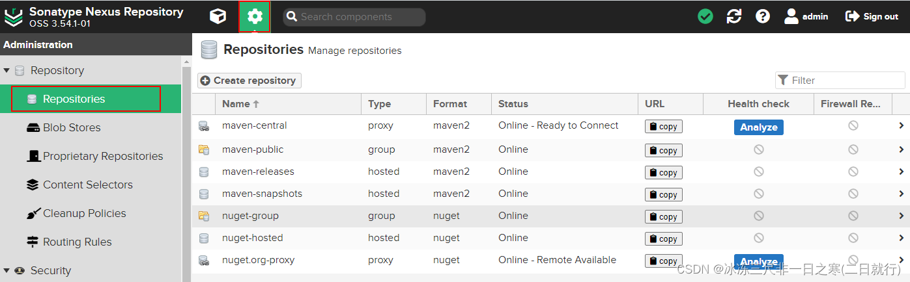
Task: Click the refresh icon in header
Action: pyautogui.click(x=734, y=16)
